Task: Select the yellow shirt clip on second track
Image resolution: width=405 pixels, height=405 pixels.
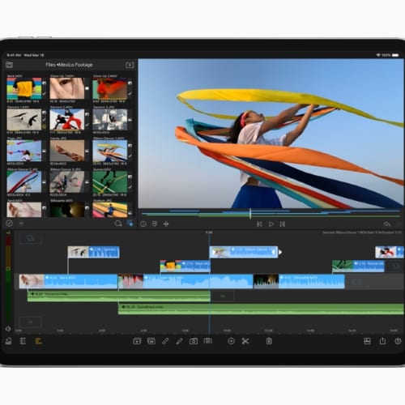Action: [x=185, y=266]
